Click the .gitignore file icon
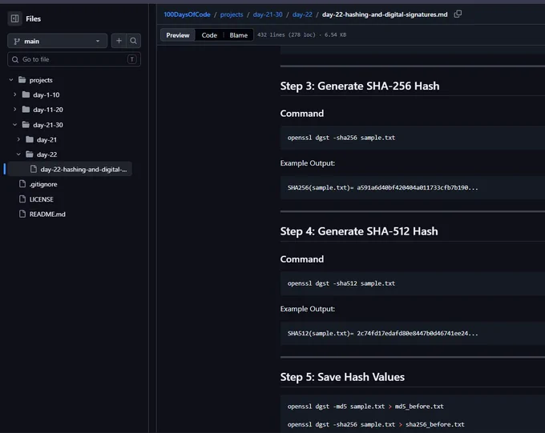545x433 pixels. (22, 184)
